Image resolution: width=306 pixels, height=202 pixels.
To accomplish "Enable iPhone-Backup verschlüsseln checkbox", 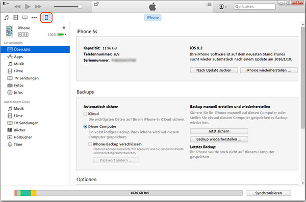I will point(90,144).
